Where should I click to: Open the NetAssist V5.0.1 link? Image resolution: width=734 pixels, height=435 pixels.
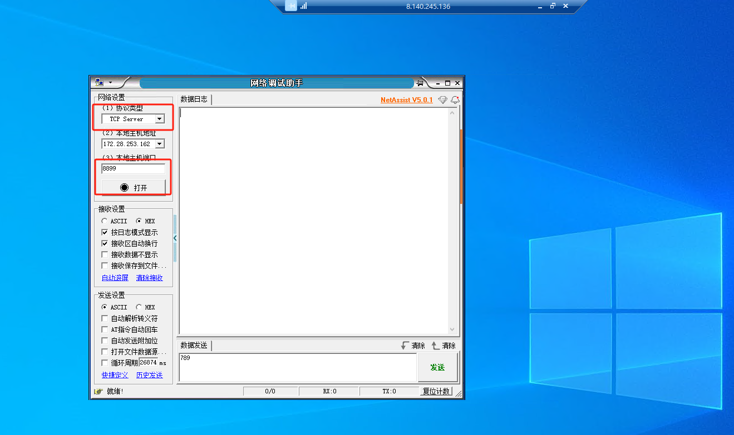(406, 100)
